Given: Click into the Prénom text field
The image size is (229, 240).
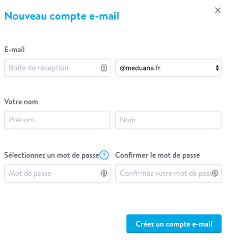Looking at the screenshot, I should 57,120.
